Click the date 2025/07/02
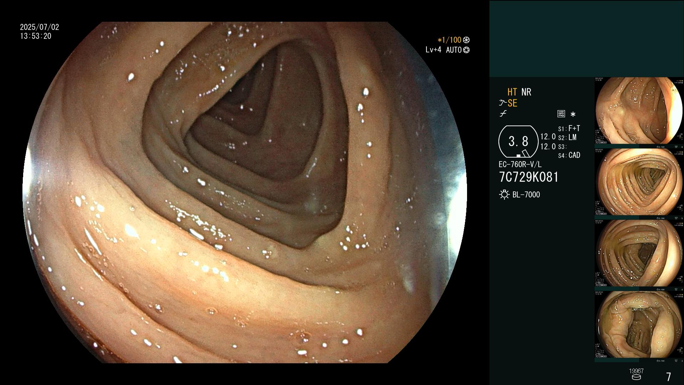Screen dimensions: 684x385 40,27
